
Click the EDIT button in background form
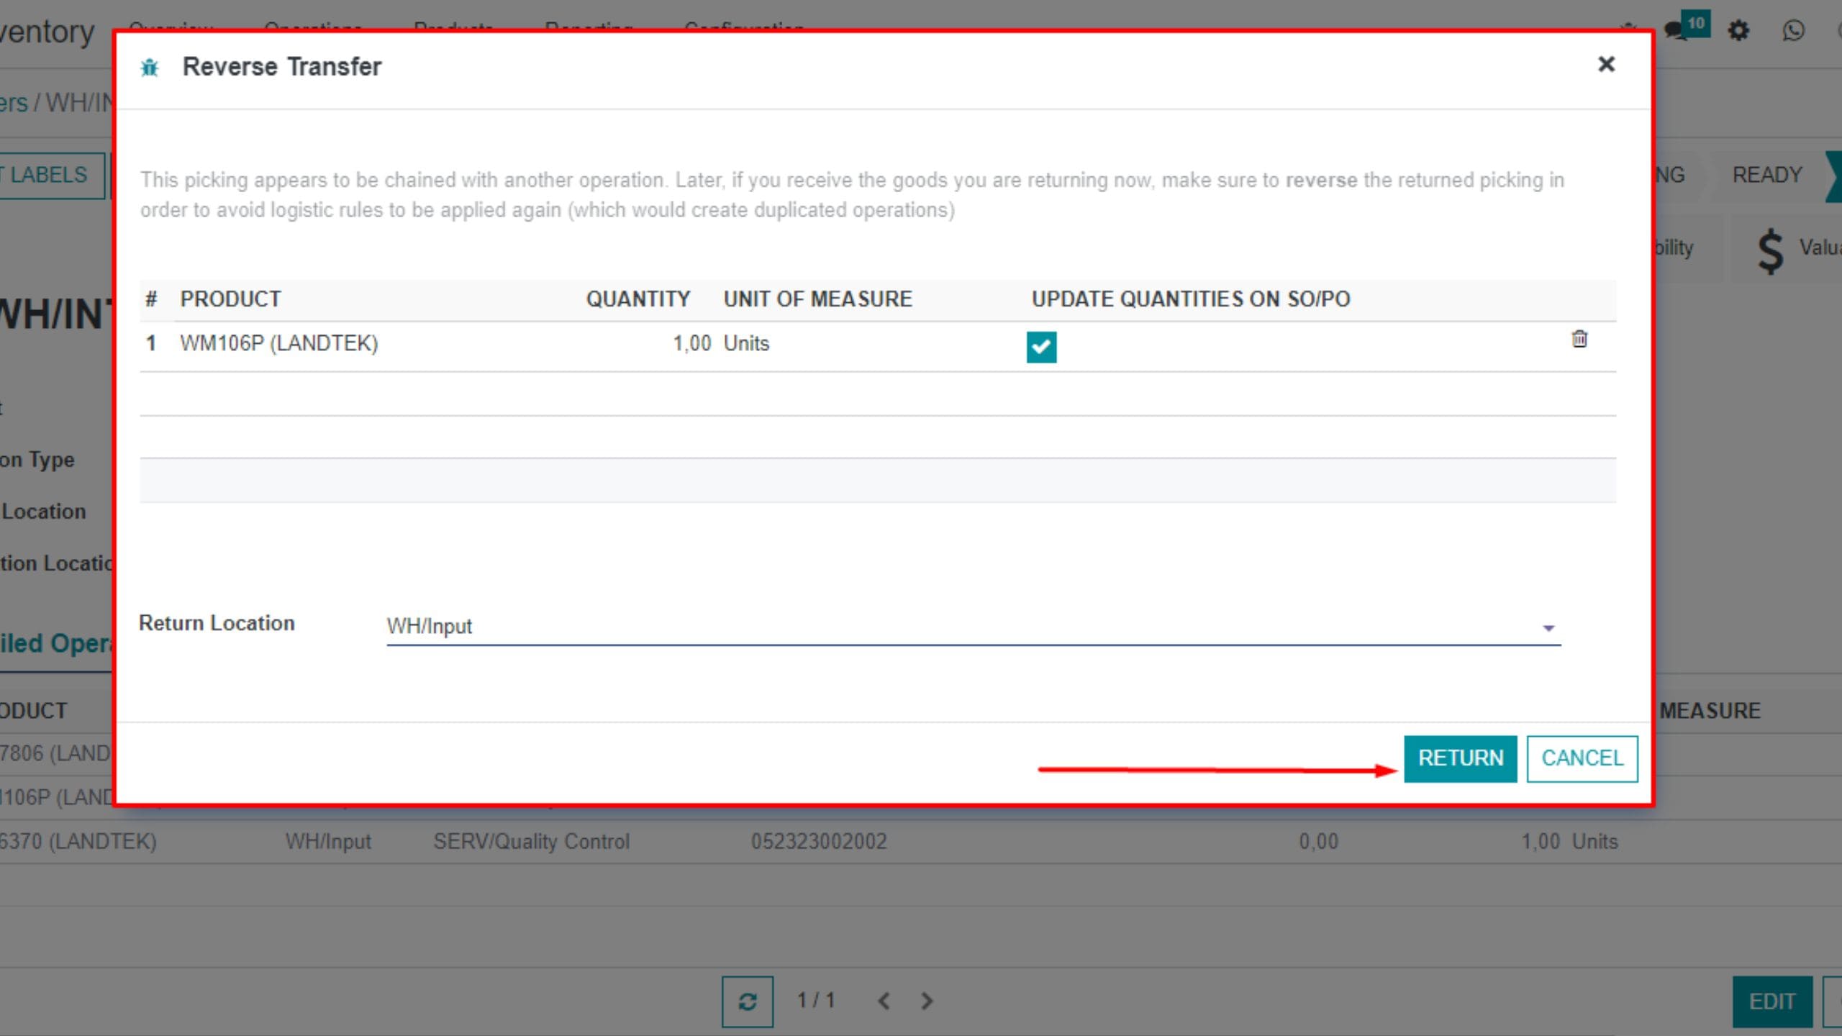[1772, 1001]
